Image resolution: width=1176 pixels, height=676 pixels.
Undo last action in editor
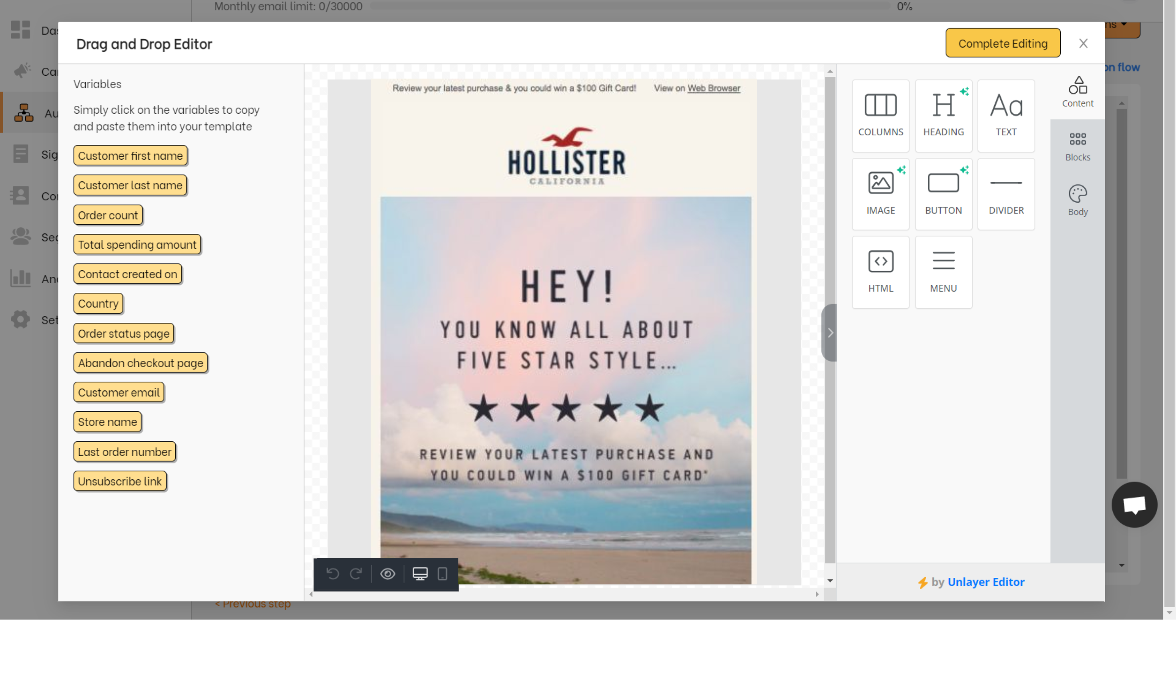(332, 574)
